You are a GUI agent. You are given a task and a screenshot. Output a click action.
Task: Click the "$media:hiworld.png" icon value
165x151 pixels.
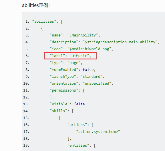click(89, 49)
